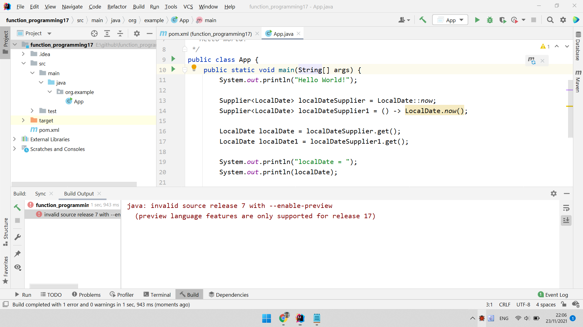Image resolution: width=583 pixels, height=327 pixels.
Task: Toggle scroll to end in Build Output
Action: [566, 220]
